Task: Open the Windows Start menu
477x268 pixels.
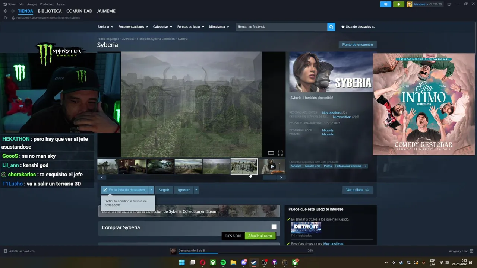Action: click(182, 262)
